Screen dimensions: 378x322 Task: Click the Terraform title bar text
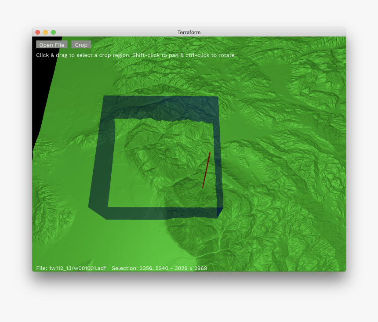[x=189, y=33]
